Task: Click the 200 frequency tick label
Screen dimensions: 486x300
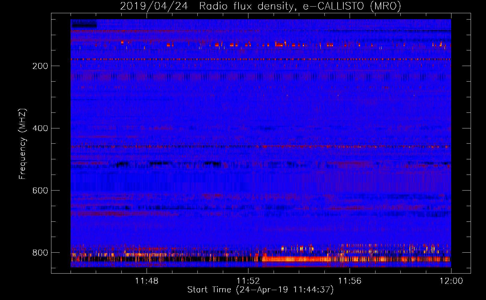Action: coord(40,66)
